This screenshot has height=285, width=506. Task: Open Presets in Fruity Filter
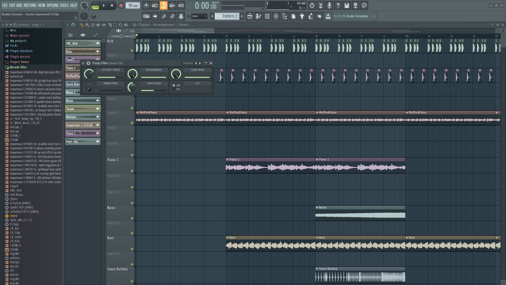[x=188, y=63]
